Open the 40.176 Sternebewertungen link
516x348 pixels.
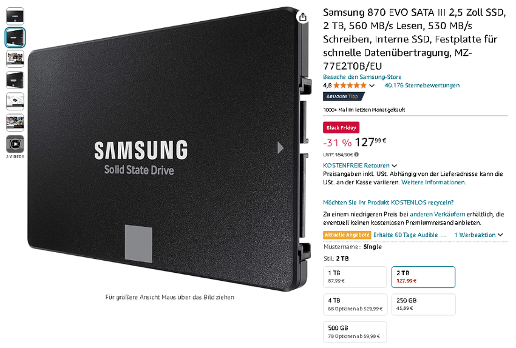click(x=422, y=85)
